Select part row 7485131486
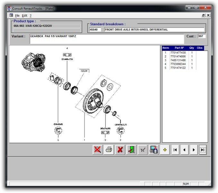This screenshot has height=193, width=218. click(x=178, y=60)
